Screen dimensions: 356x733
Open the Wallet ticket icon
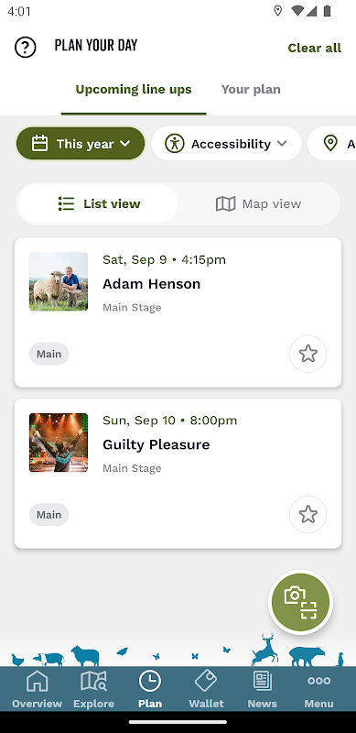point(206,681)
